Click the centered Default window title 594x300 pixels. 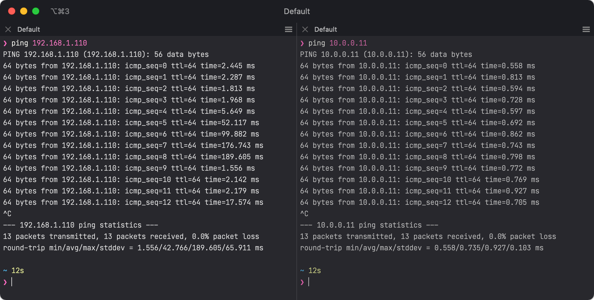pos(297,11)
